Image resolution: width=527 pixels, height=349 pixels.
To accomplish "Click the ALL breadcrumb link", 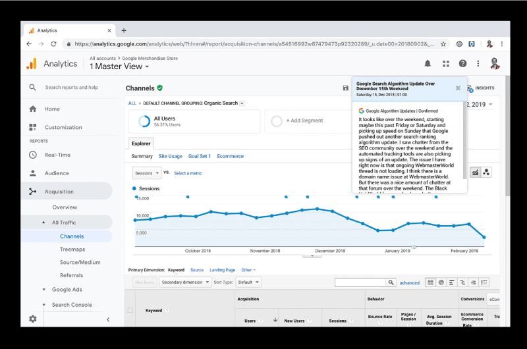I will click(x=132, y=103).
